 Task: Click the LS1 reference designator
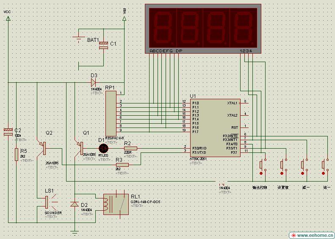50,191
